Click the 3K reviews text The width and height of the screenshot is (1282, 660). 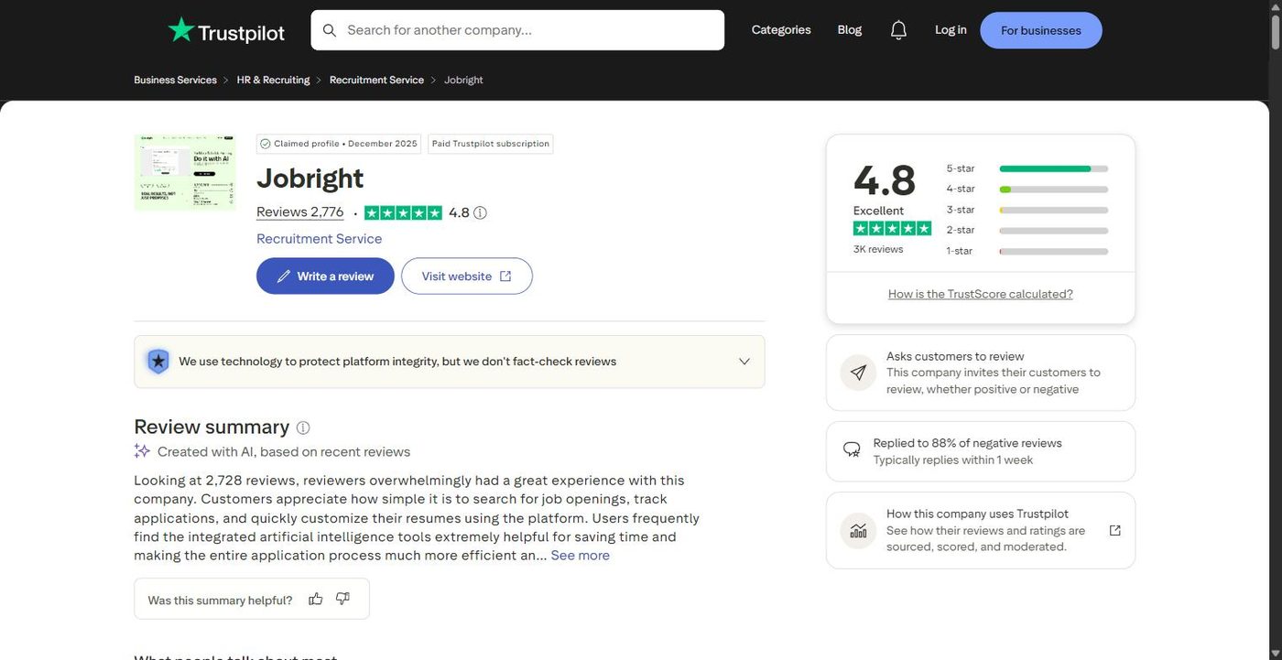(878, 249)
